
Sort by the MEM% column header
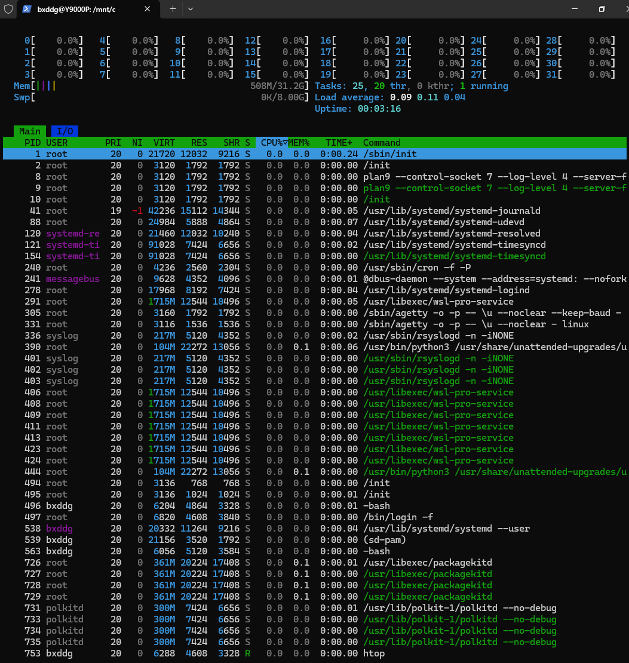pos(299,143)
